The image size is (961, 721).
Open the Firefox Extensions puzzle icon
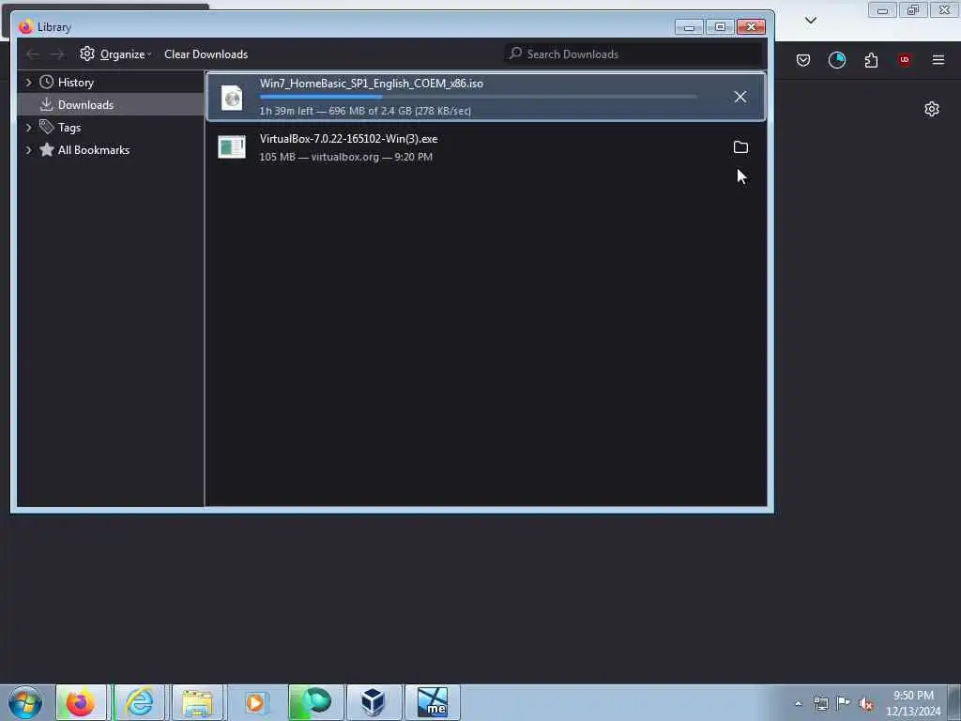[871, 60]
